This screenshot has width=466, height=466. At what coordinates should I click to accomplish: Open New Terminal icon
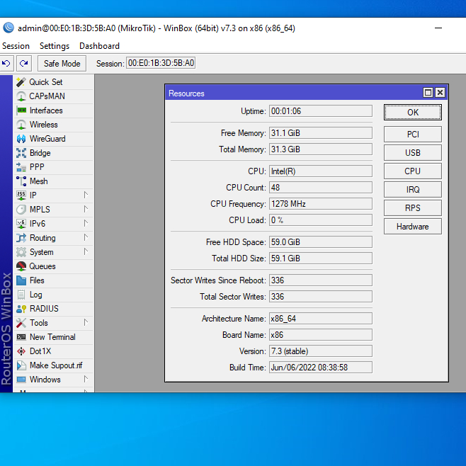click(x=21, y=337)
